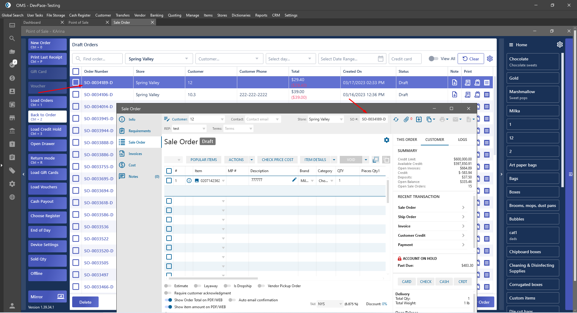This screenshot has height=313, width=577.
Task: Add note to order SO-0034106-D
Action: coord(454,95)
